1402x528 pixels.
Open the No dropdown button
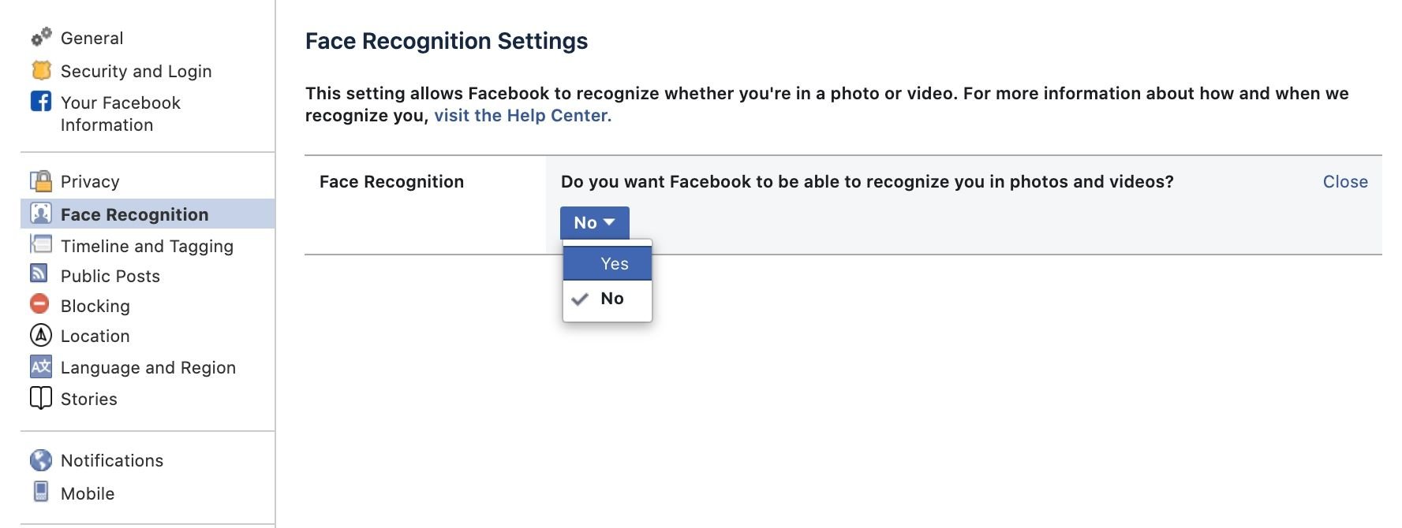(x=594, y=223)
